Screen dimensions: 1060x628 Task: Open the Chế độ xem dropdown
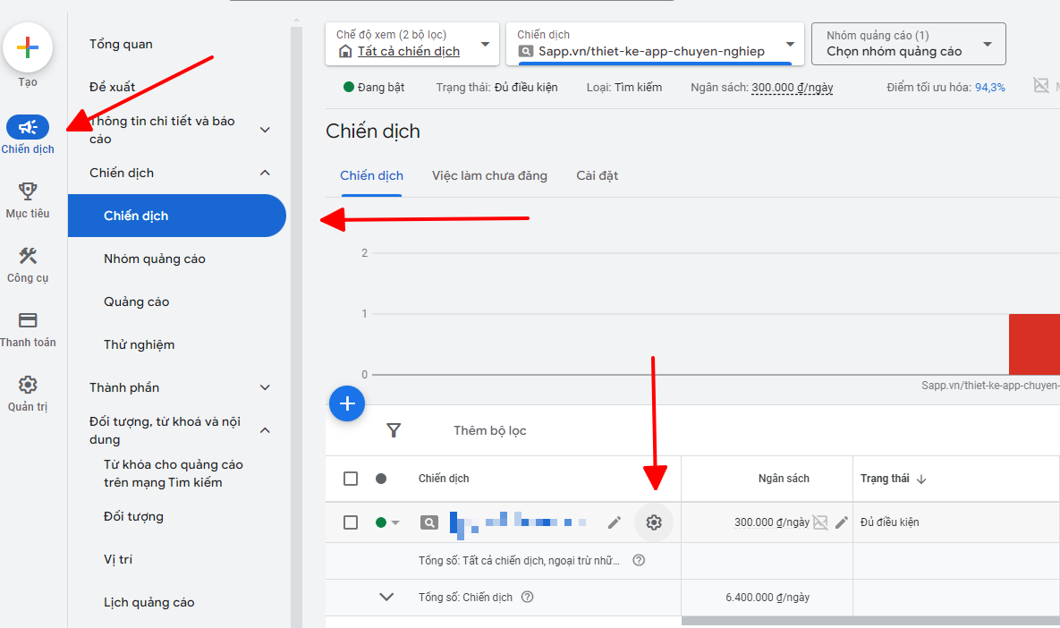(x=412, y=44)
